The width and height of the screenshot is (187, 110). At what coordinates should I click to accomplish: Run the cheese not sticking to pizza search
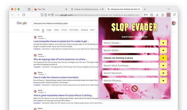click(163, 58)
